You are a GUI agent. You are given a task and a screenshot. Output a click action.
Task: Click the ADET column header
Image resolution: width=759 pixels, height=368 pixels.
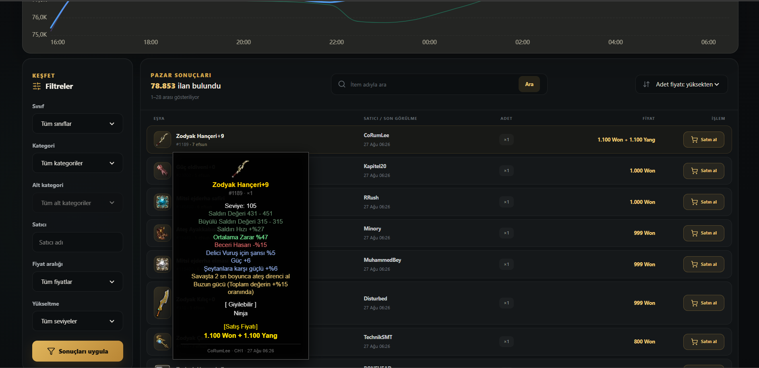click(x=507, y=119)
